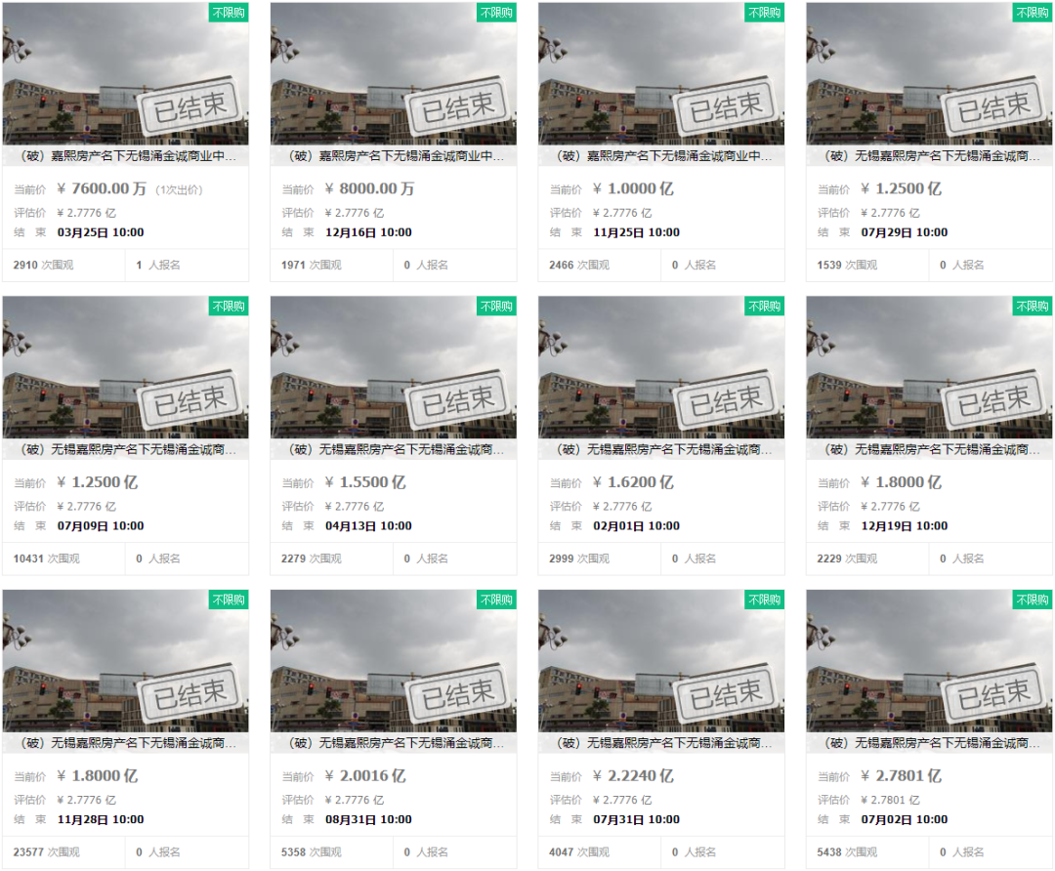Select the ¥ 1.5500 亿 current price text
Screen dimensions: 1055x871
click(365, 482)
